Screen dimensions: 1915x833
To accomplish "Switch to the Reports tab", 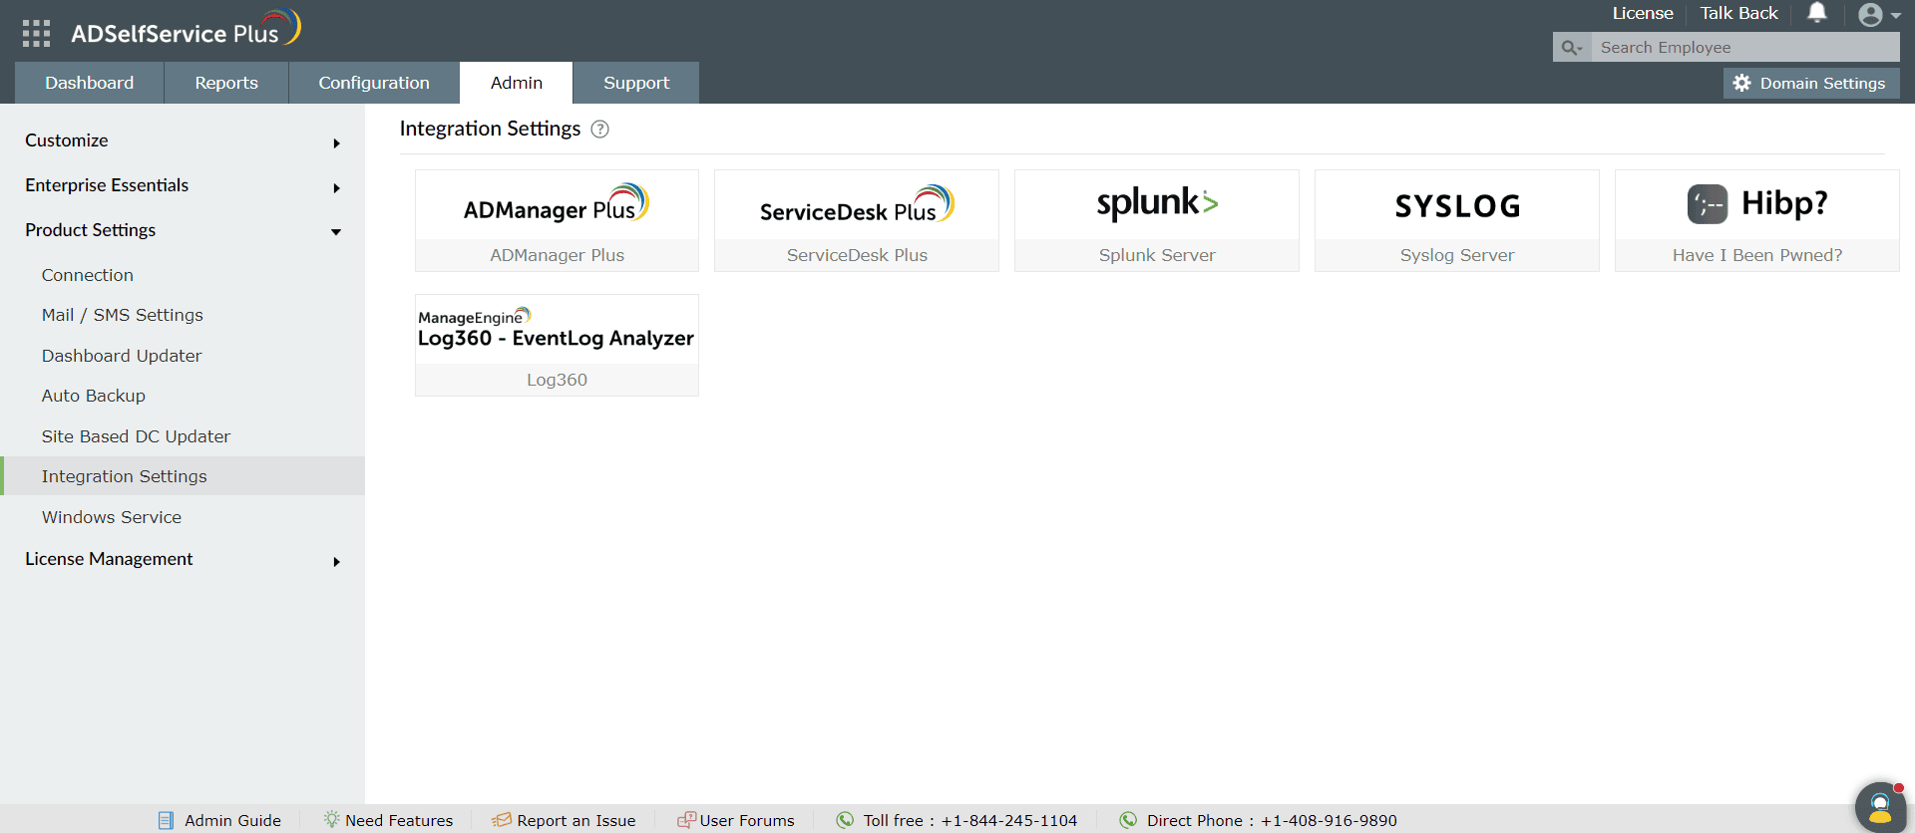I will point(226,83).
